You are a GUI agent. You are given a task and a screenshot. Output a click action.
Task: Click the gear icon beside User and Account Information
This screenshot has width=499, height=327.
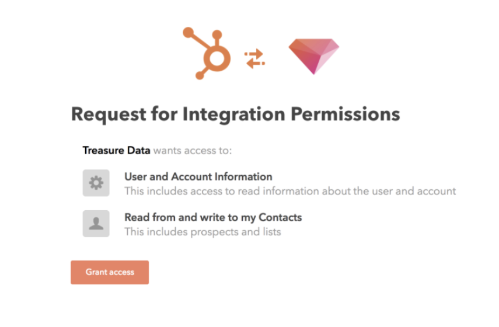click(96, 183)
